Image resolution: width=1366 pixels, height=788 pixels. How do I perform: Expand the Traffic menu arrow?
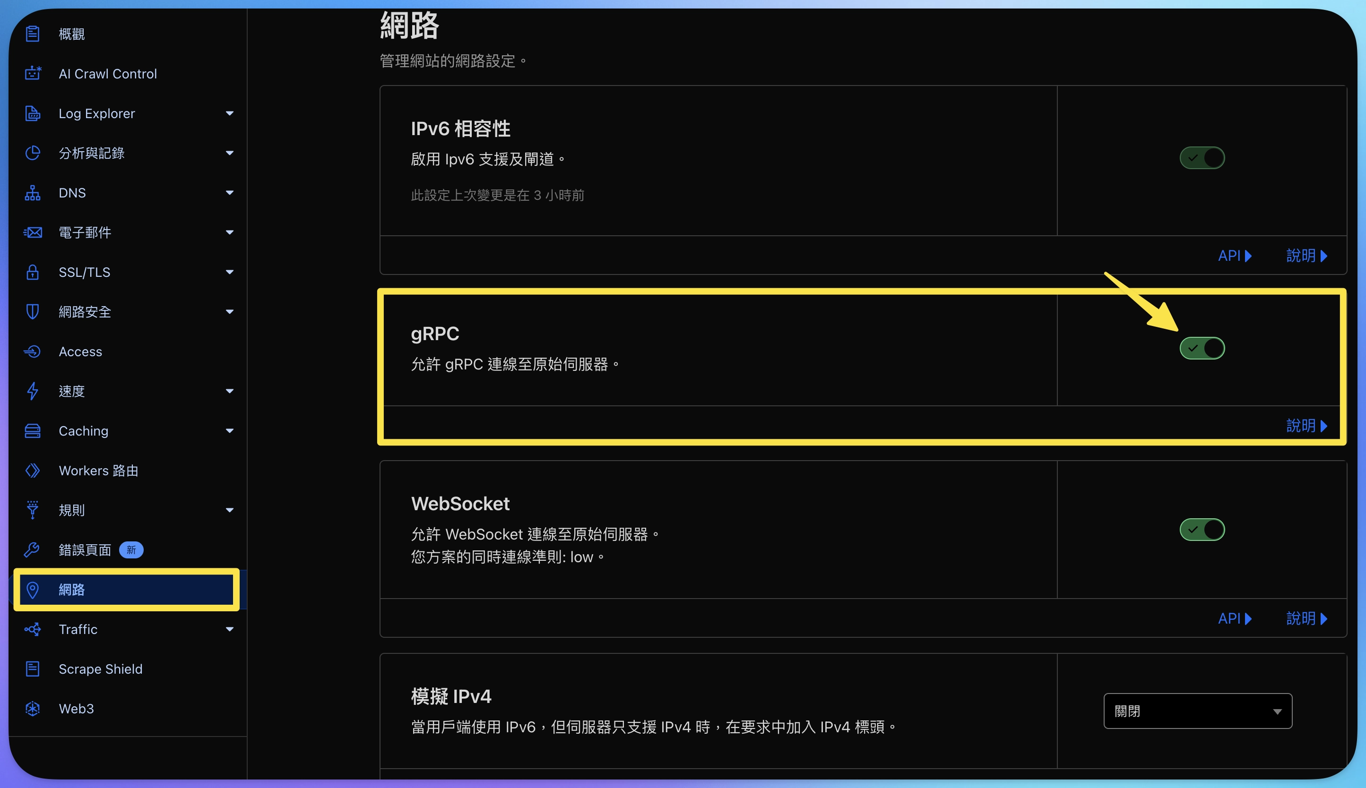click(x=230, y=629)
